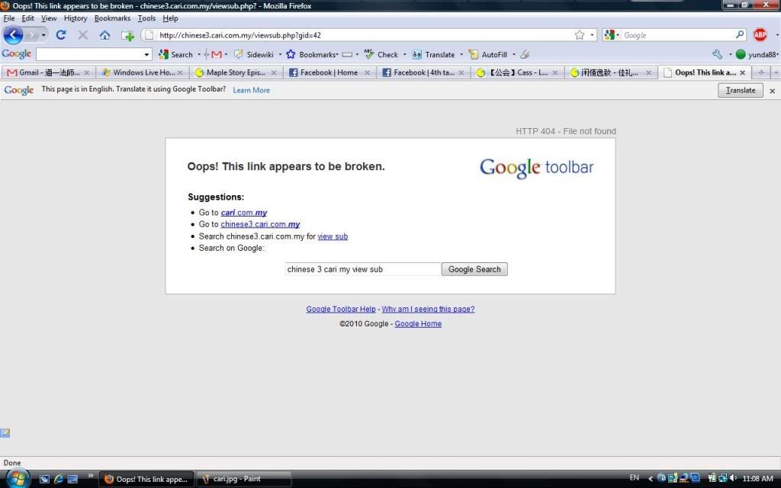
Task: Go back using the Back arrow button
Action: 13,35
